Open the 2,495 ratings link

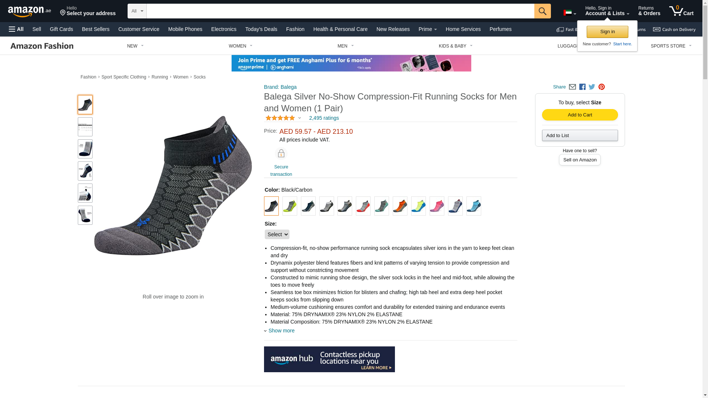point(324,118)
